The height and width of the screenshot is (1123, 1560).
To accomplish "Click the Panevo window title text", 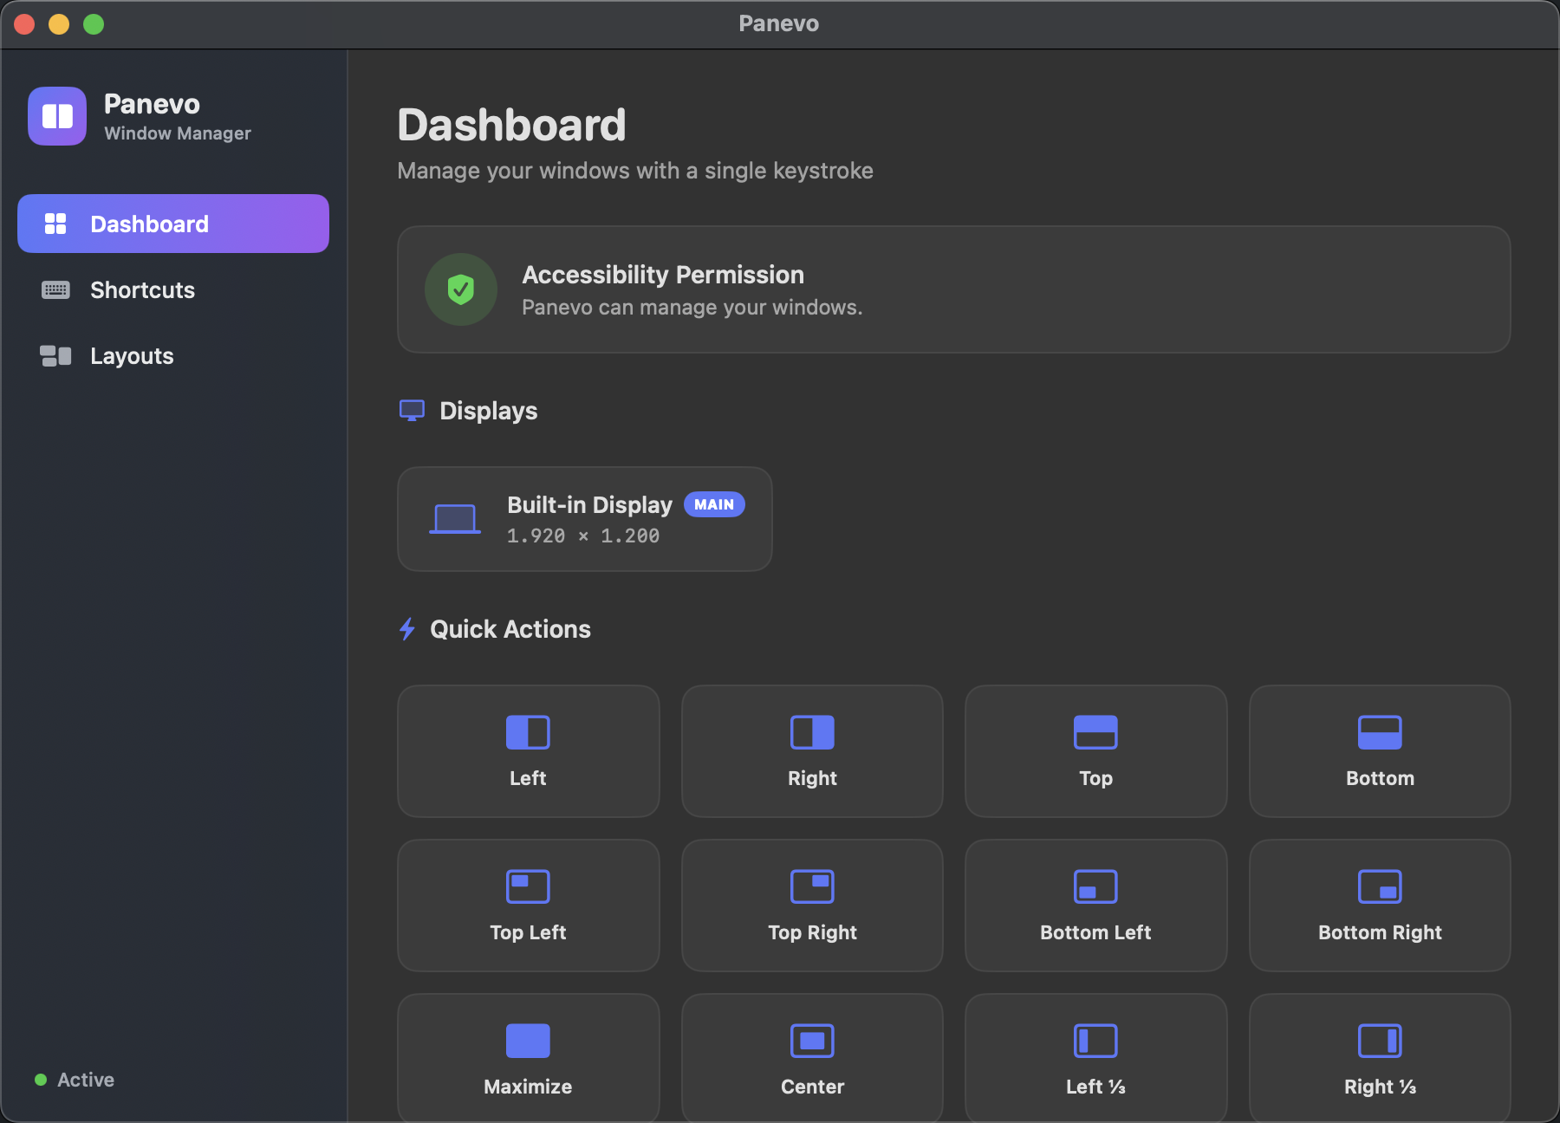I will click(779, 23).
